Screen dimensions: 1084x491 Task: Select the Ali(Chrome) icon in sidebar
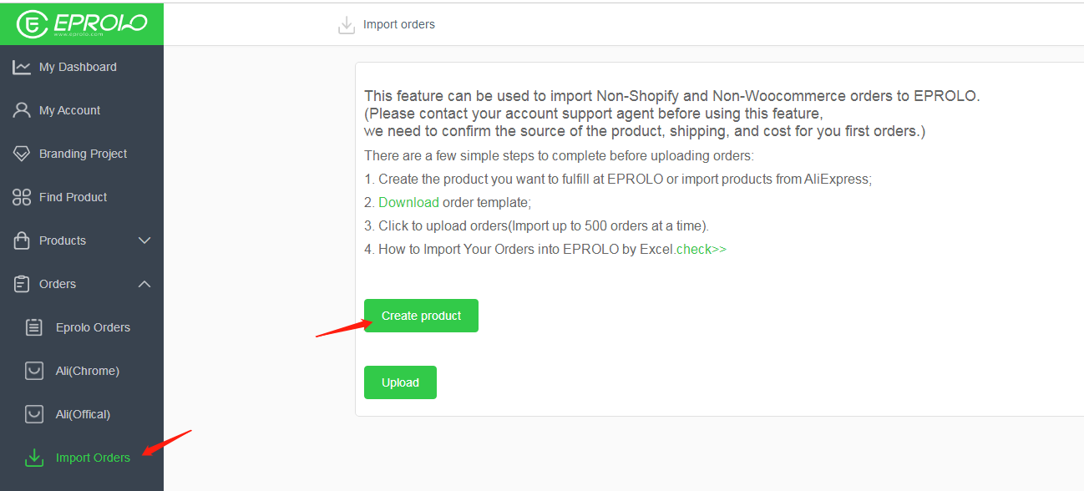tap(33, 370)
